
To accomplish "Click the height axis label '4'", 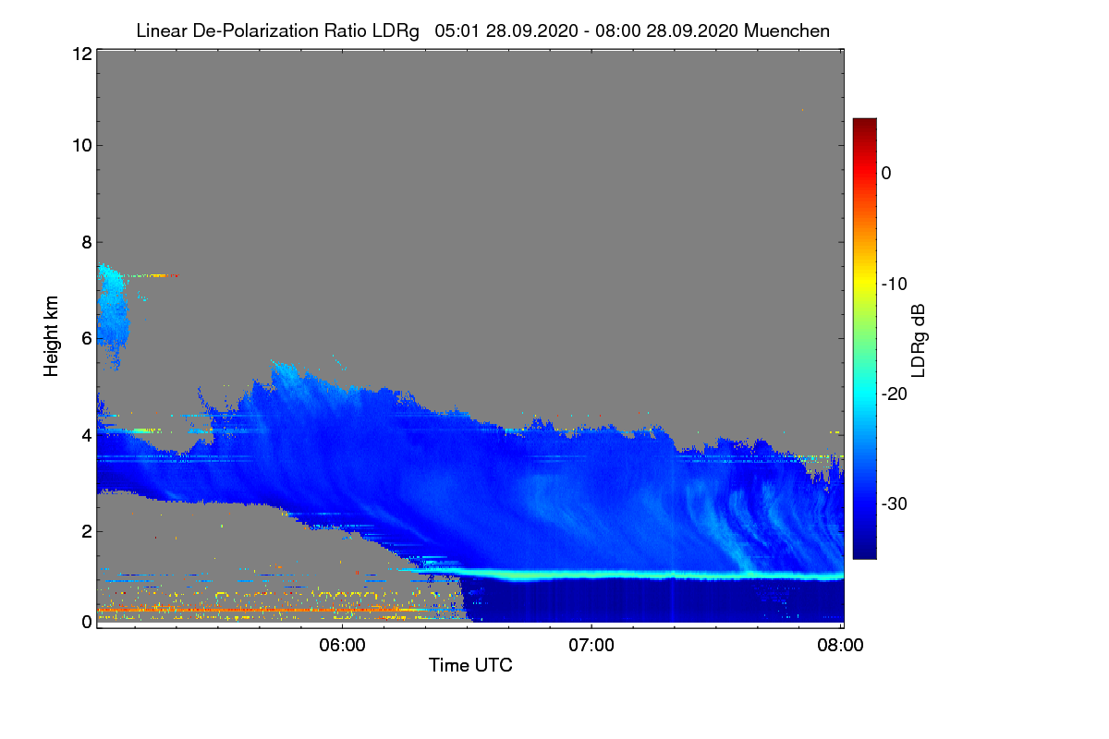I will [x=86, y=434].
